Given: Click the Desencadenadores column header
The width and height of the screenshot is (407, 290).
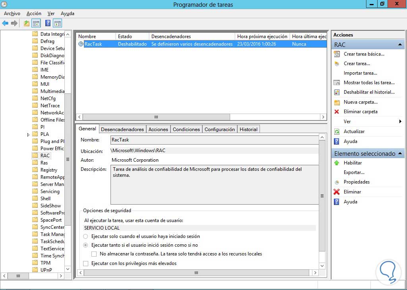Looking at the screenshot, I should coord(192,37).
